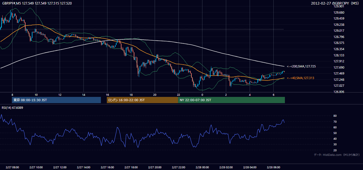
Task: Click price axis value 129.680
Action: [339, 12]
